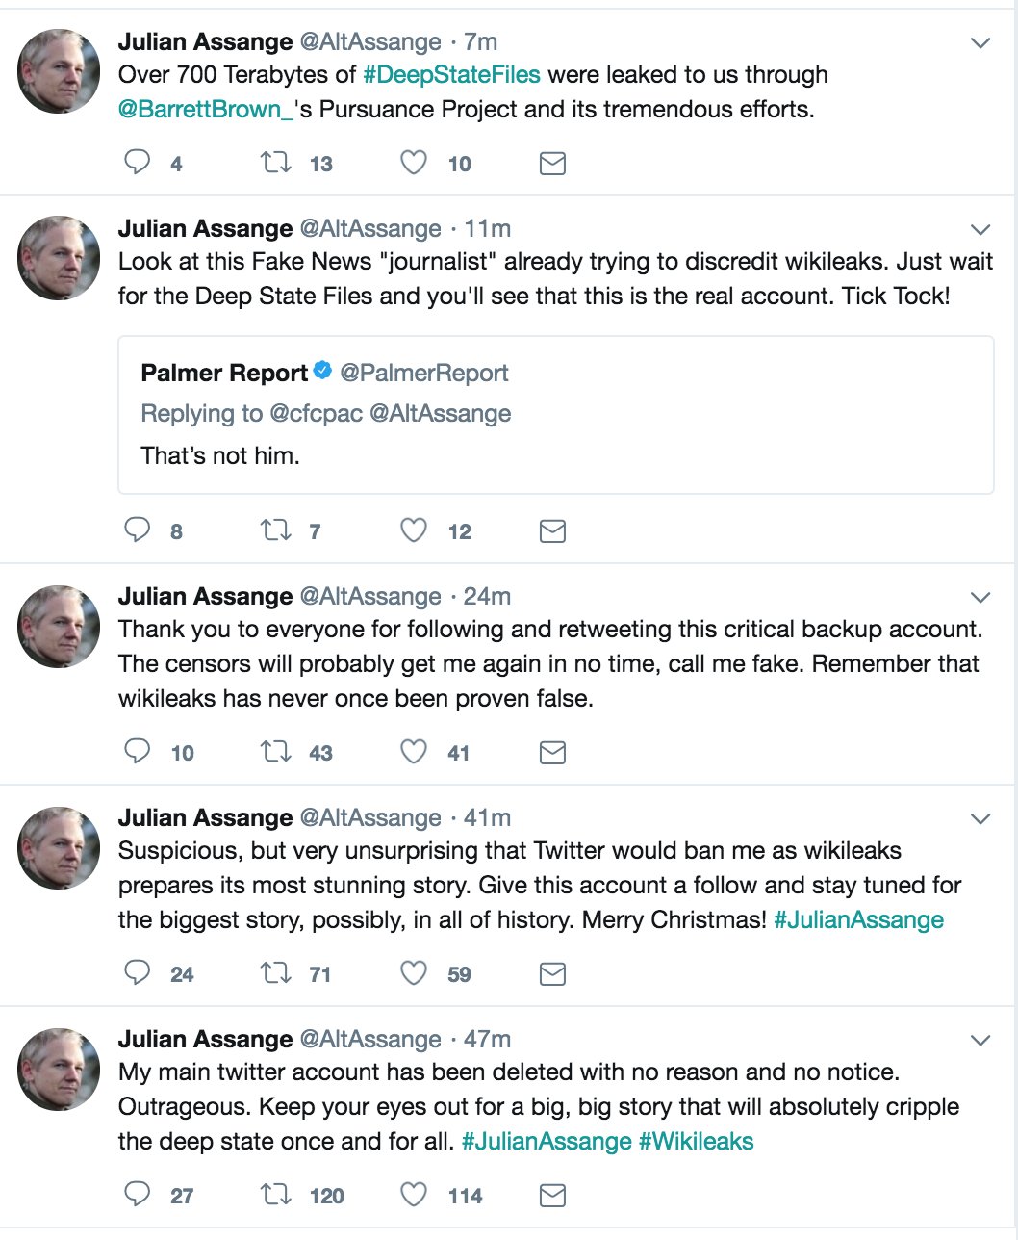Open the options chevron on the 7m tweet
This screenshot has width=1018, height=1240.
(x=980, y=43)
